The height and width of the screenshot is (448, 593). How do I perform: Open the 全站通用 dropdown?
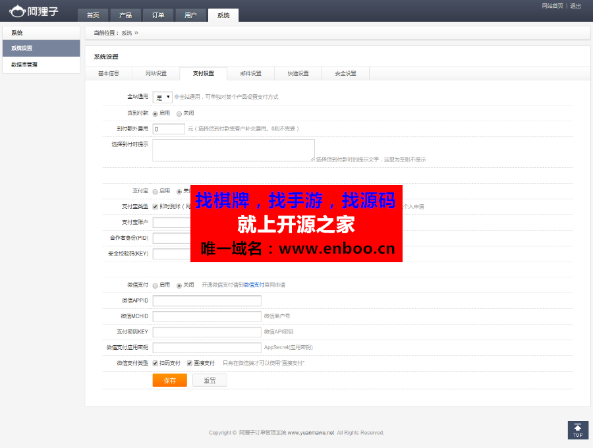(x=163, y=97)
